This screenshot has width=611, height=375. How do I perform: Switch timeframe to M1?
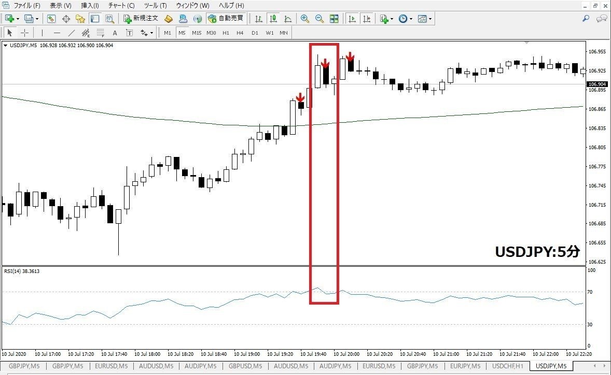pos(168,33)
